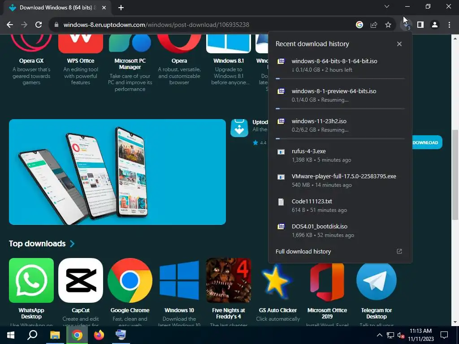Bookmark page with the star icon
Image resolution: width=459 pixels, height=344 pixels.
(x=388, y=25)
